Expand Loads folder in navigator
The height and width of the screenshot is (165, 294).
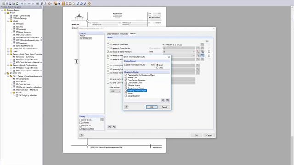coord(8,51)
